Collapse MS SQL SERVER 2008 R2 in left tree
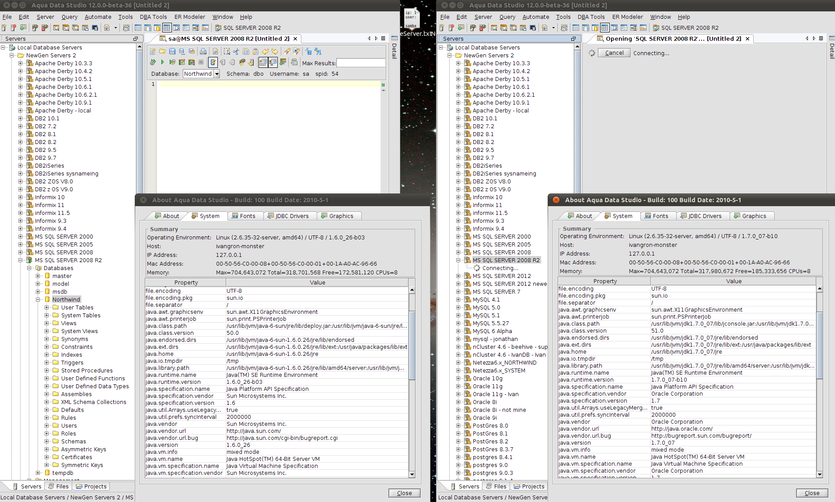Viewport: 835px width, 502px height. (21, 260)
